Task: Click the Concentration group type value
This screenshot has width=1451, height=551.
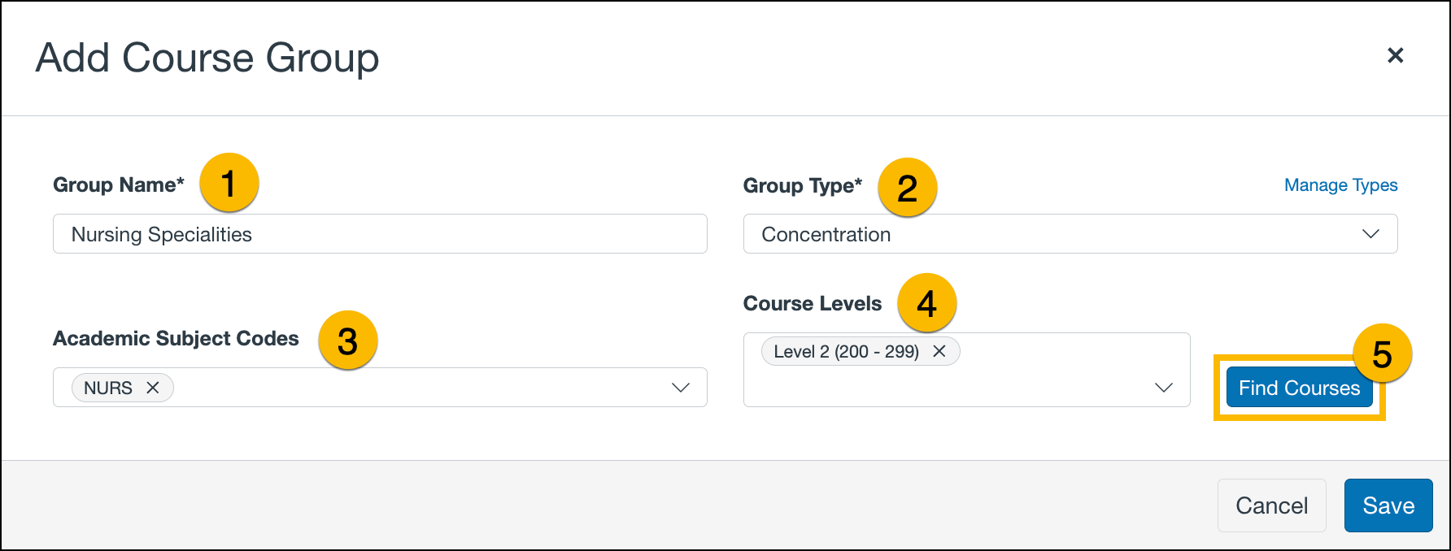Action: coord(826,234)
